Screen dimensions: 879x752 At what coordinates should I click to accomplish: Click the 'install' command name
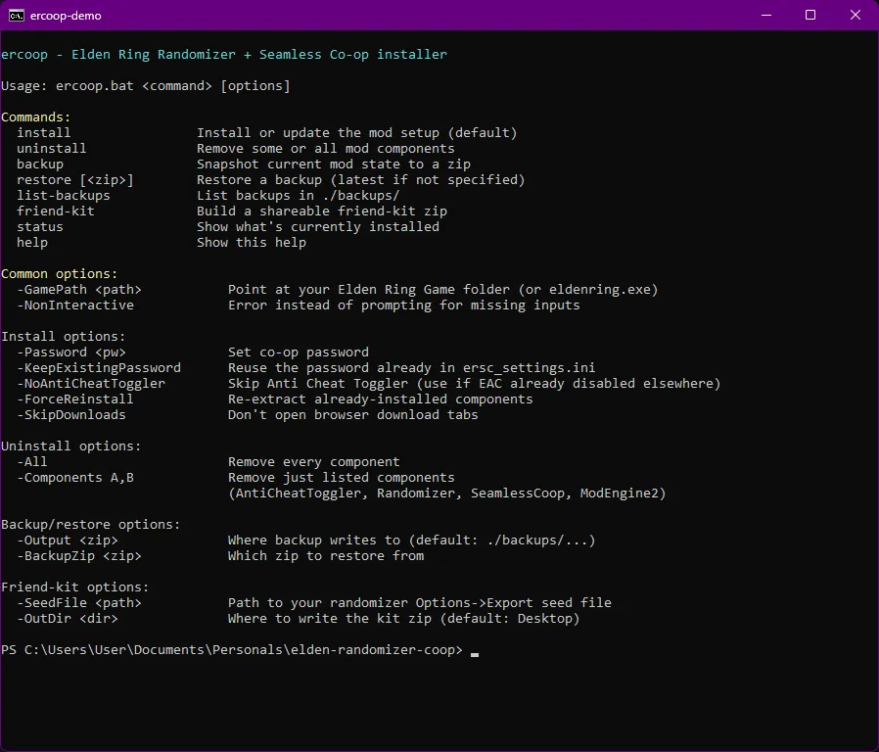pos(44,133)
